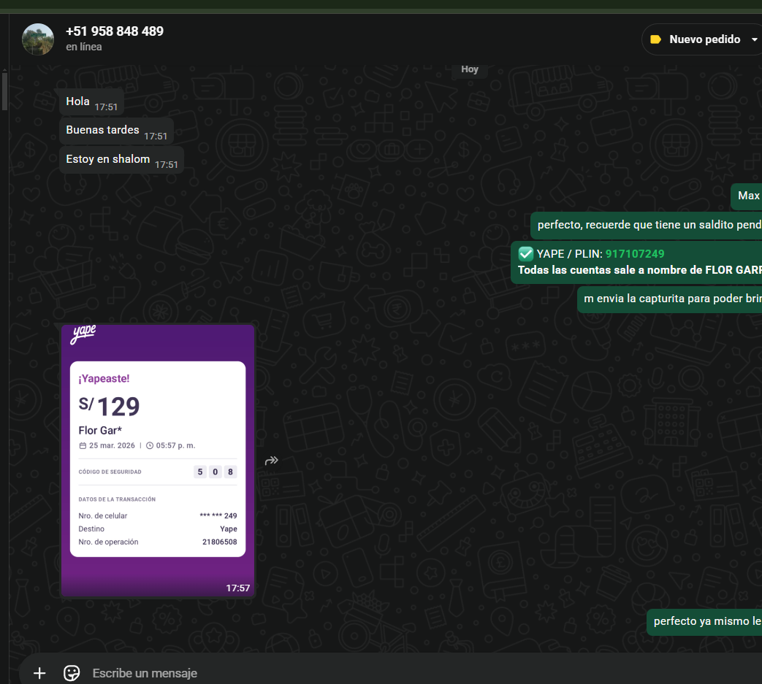Open the green 917107249 number link
Screen dimensions: 762x684
(x=635, y=254)
